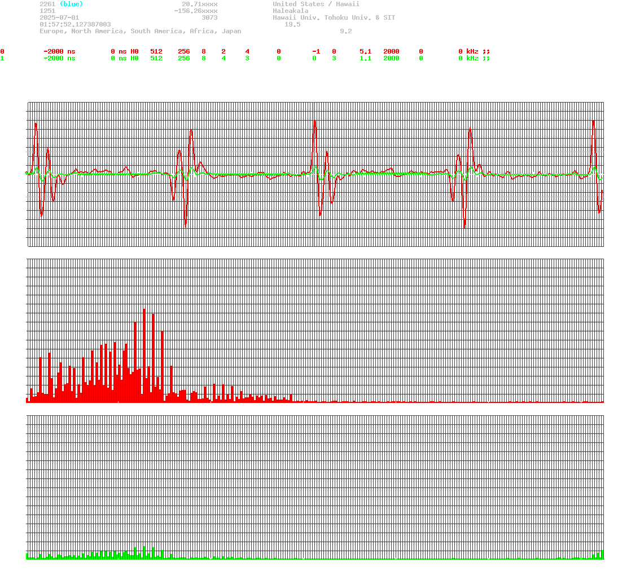The image size is (618, 572).
Task: Select green channel 512 value
Action: (156, 58)
